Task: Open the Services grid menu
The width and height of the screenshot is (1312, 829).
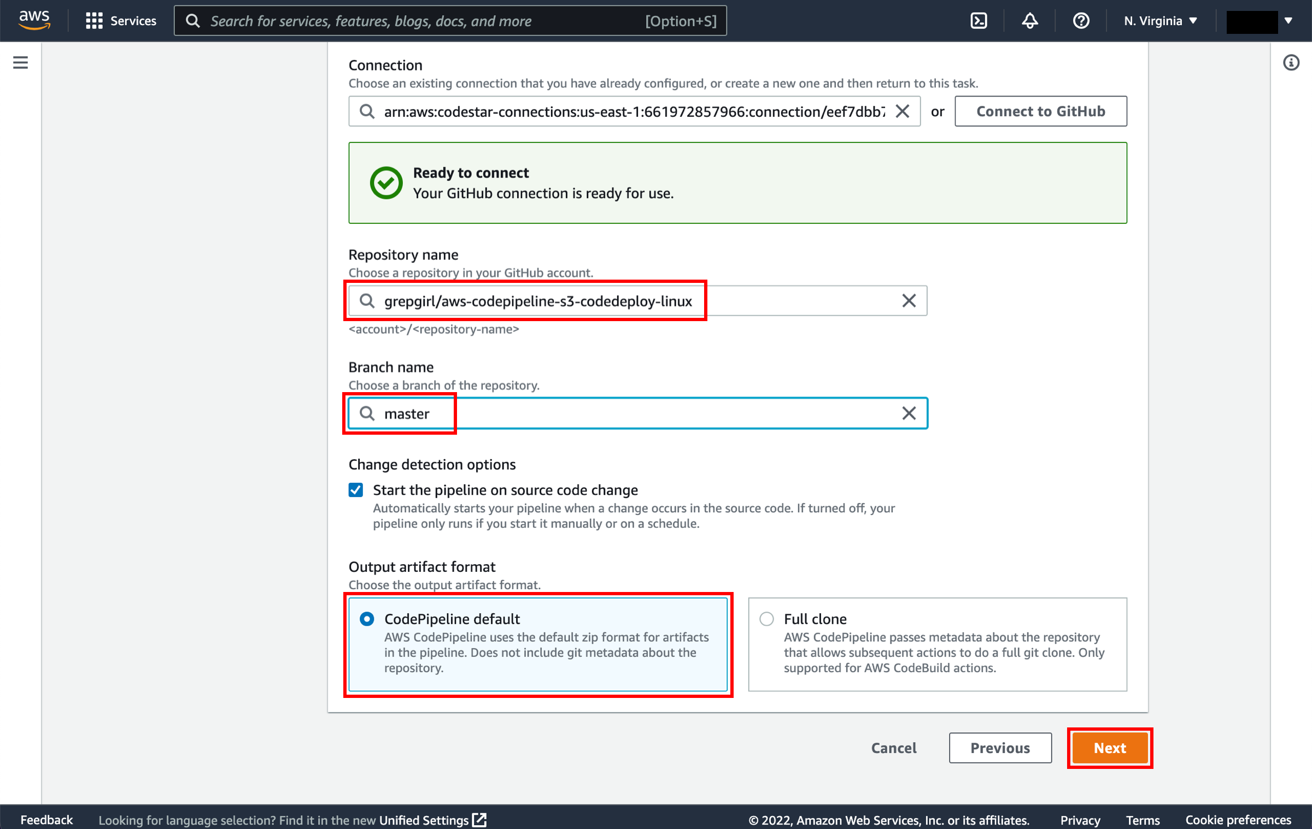Action: (94, 21)
